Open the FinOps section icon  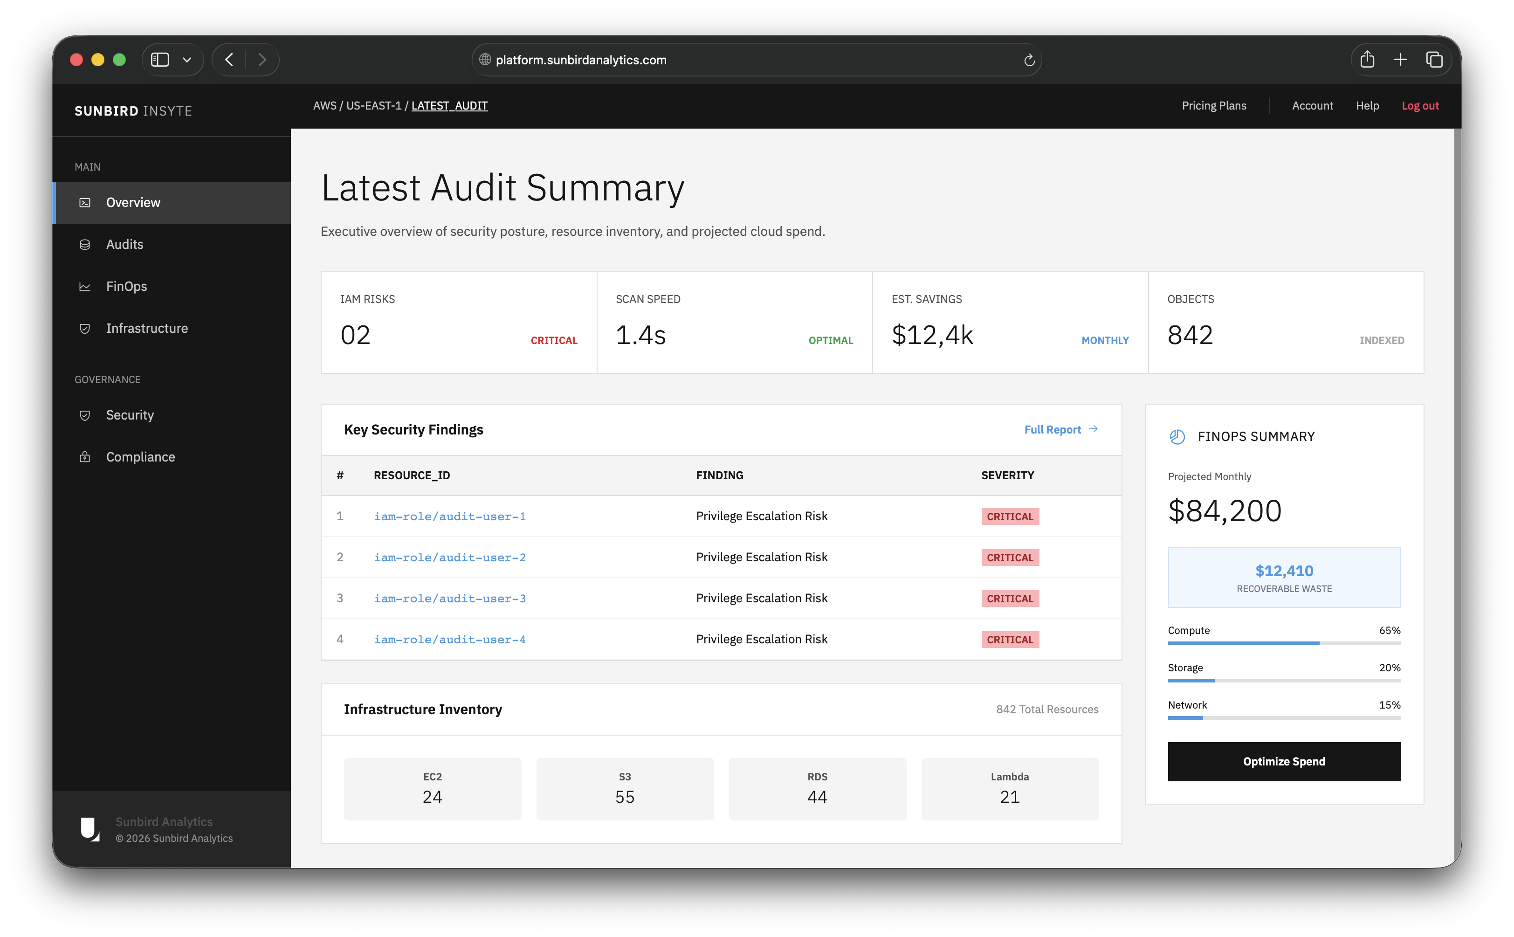pyautogui.click(x=85, y=286)
